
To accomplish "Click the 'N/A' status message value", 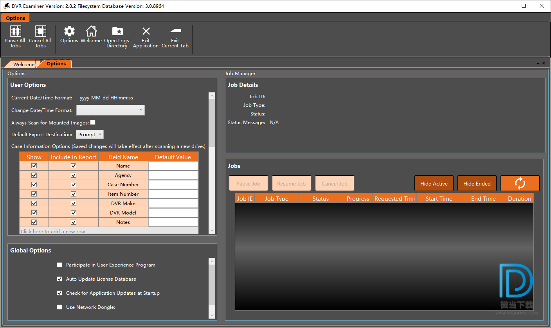I will pos(274,123).
